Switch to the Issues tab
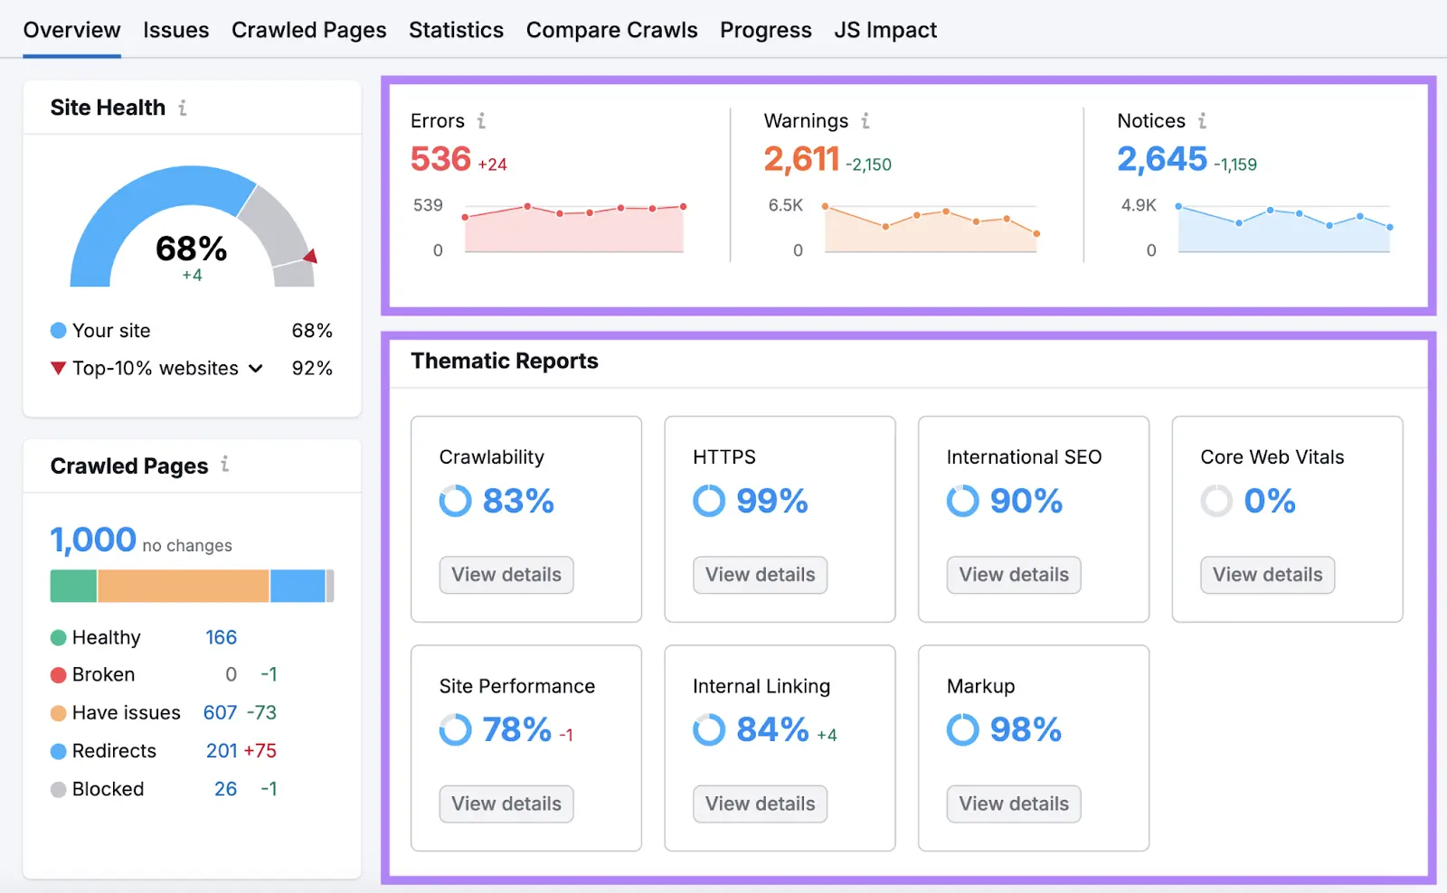This screenshot has width=1447, height=893. [175, 29]
